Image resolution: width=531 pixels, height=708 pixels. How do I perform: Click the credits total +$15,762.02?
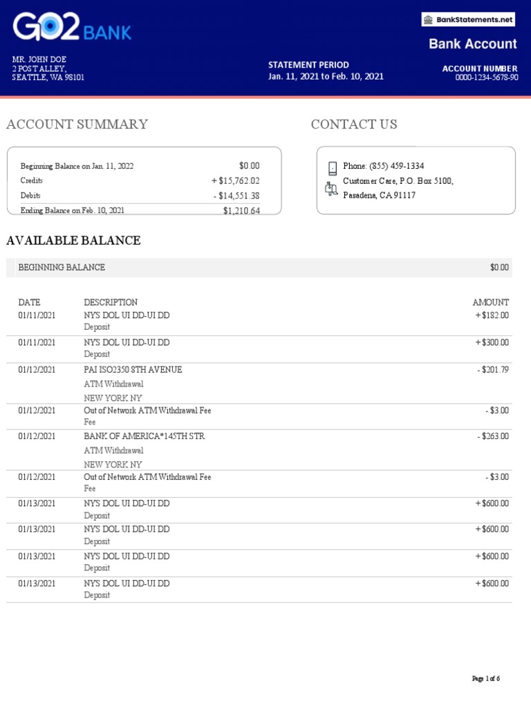pyautogui.click(x=236, y=180)
